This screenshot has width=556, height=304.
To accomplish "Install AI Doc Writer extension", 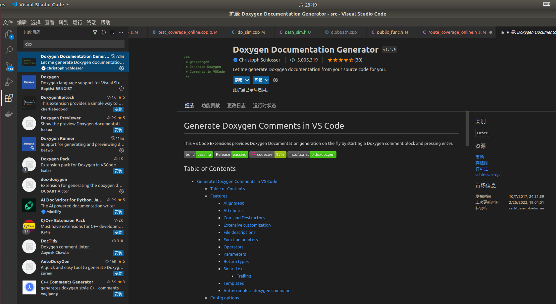I will tap(118, 212).
